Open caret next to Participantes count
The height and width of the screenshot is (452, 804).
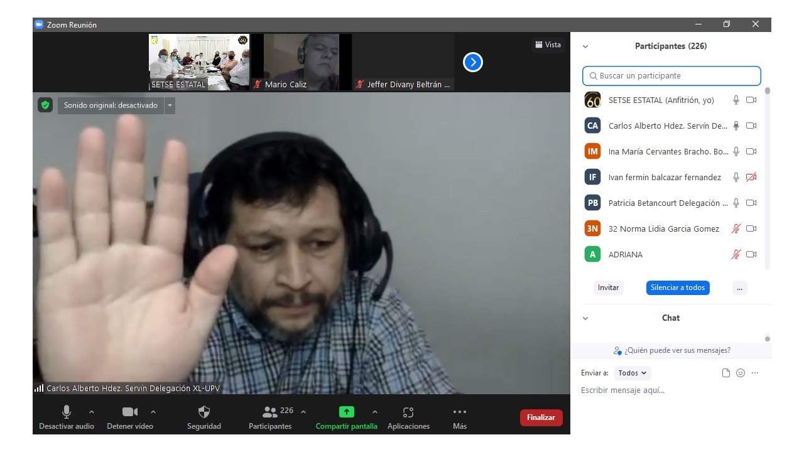pyautogui.click(x=303, y=412)
